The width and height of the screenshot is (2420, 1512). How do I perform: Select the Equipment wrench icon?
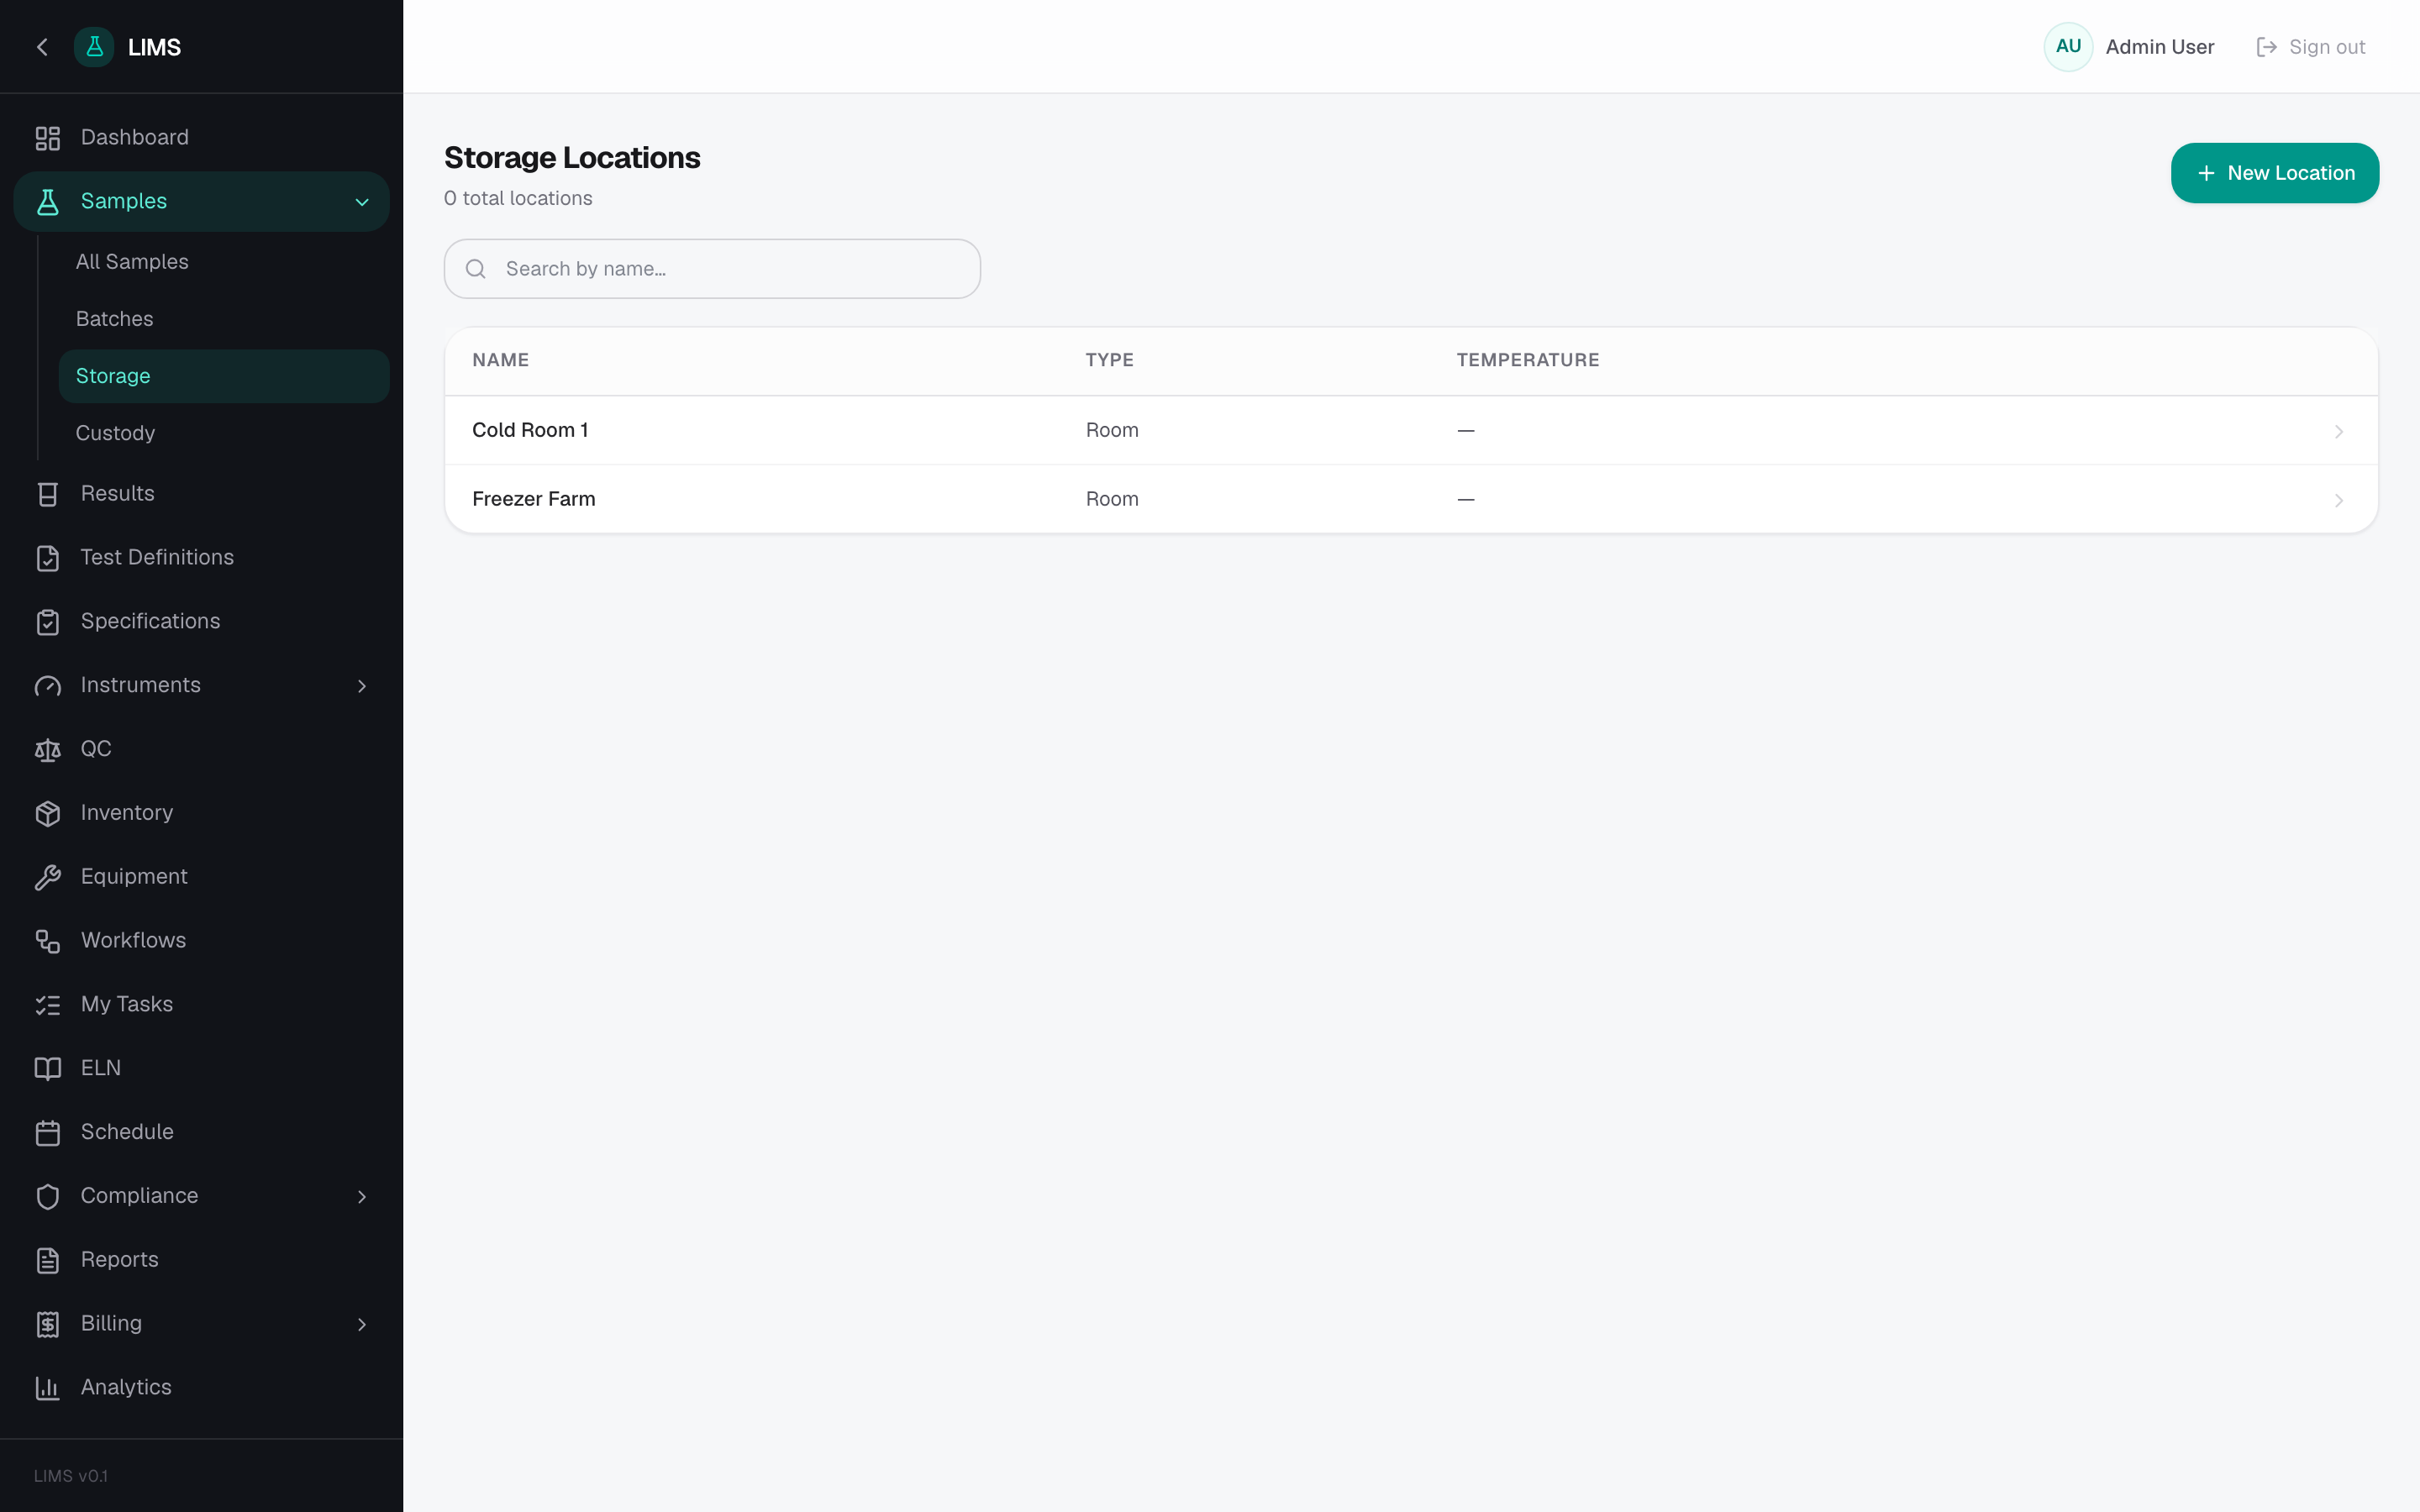(x=48, y=877)
